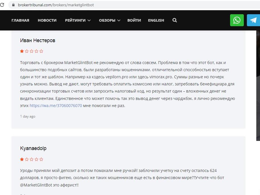Image resolution: width=260 pixels, height=195 pixels.
Task: Reload the page with the refresh icon
Action: [2, 5]
